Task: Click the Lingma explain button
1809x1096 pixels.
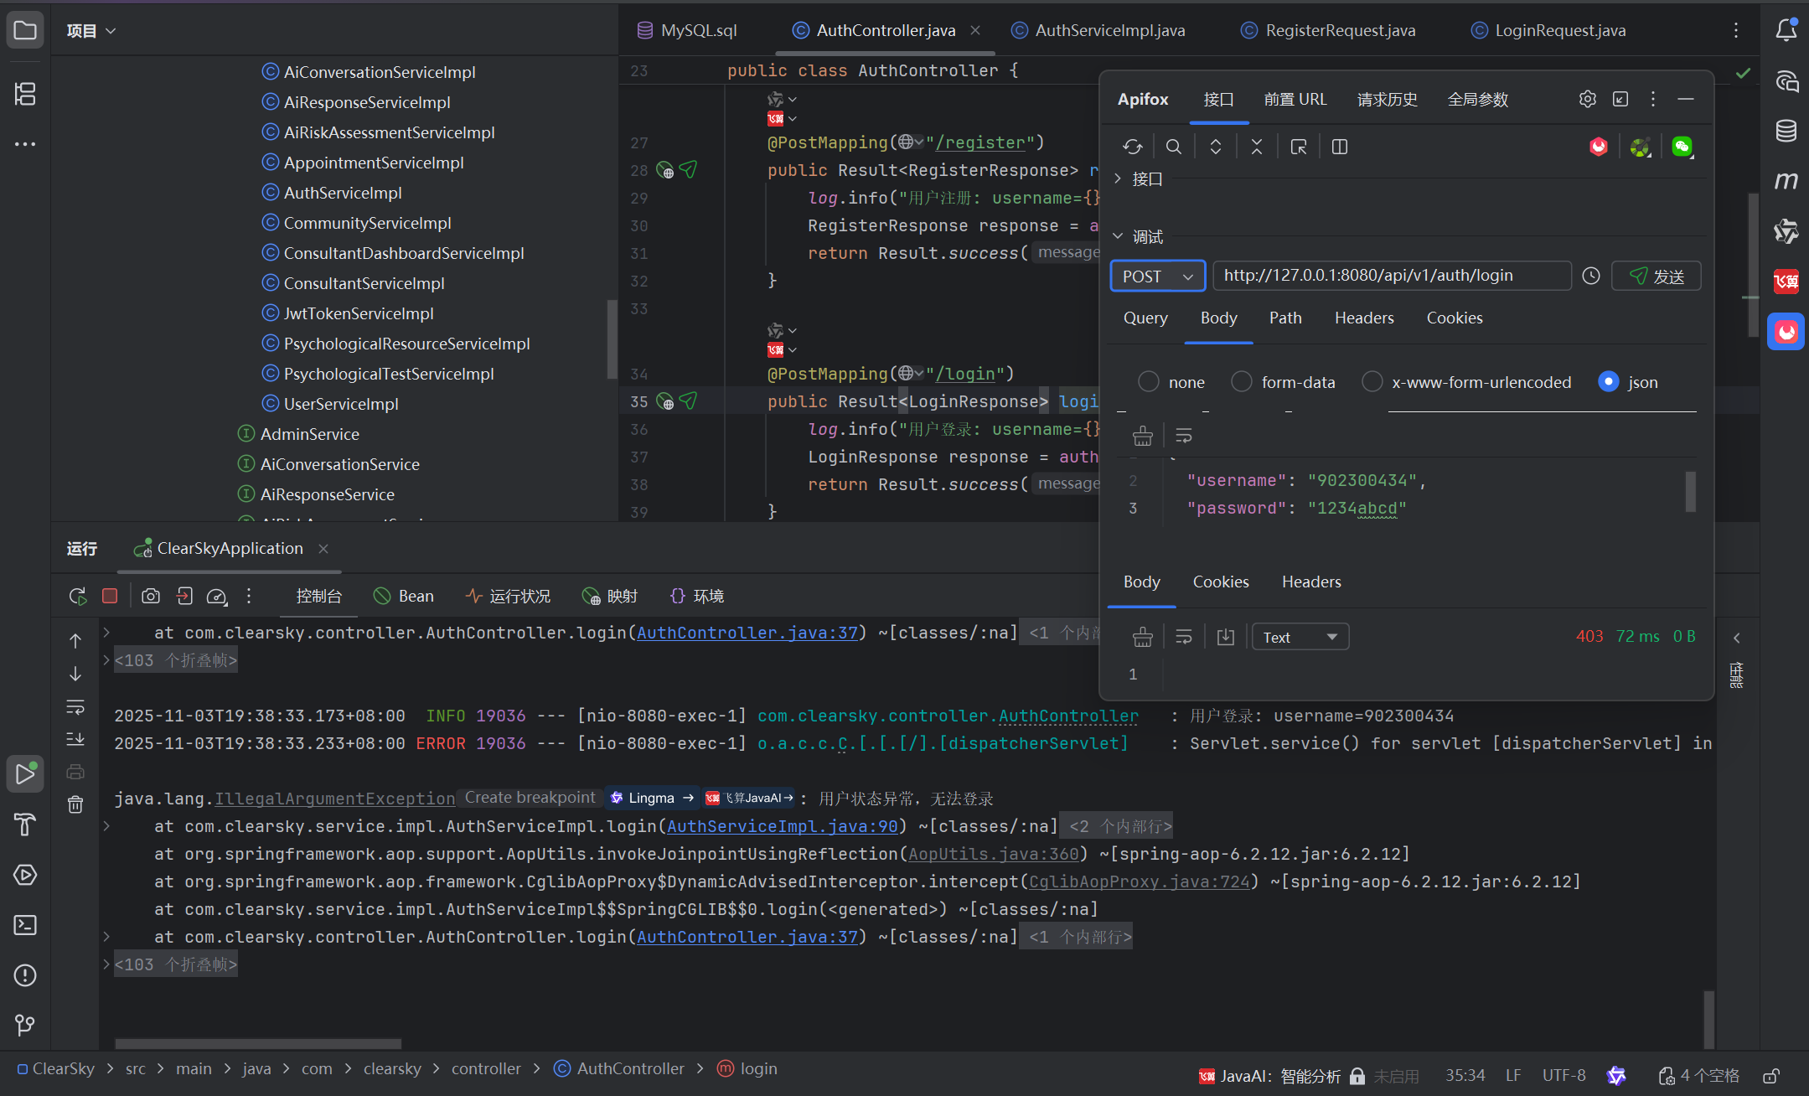Action: [653, 798]
